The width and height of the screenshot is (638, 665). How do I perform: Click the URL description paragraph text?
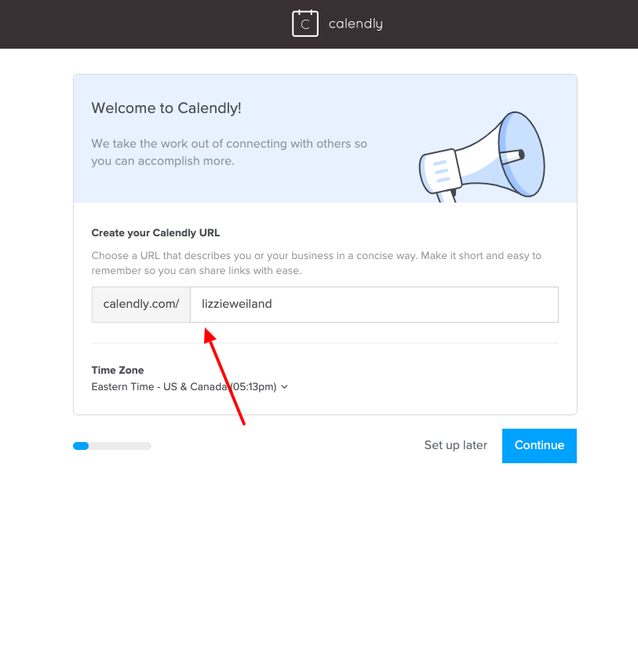314,263
